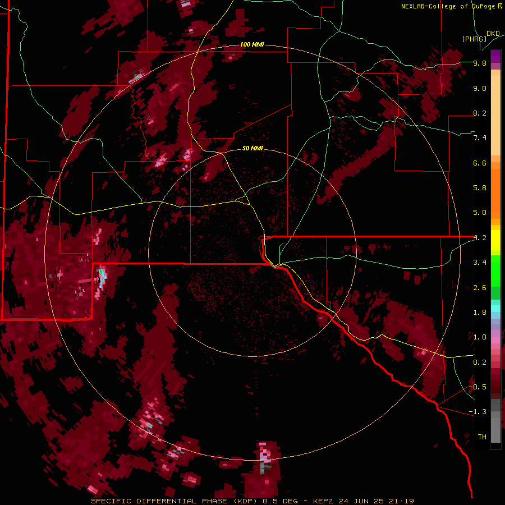Click the 6.6 scale value
This screenshot has height=505, width=505.
[x=480, y=163]
